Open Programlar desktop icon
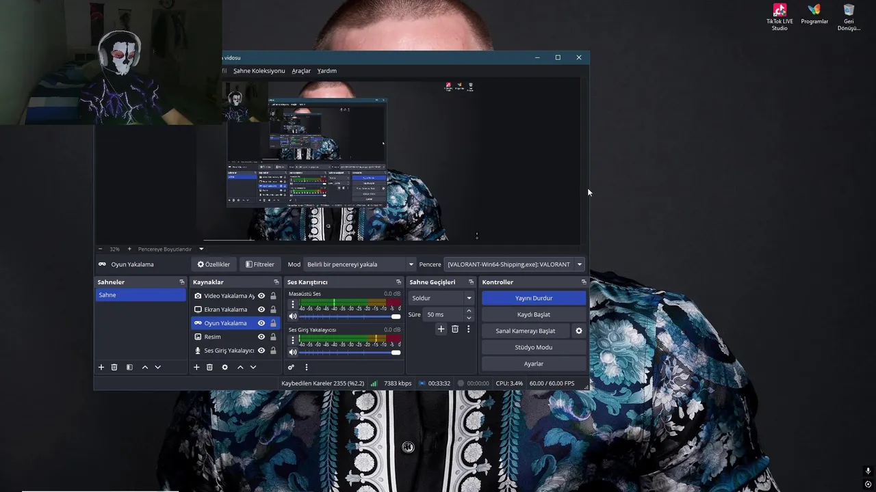Image resolution: width=876 pixels, height=492 pixels. [814, 14]
